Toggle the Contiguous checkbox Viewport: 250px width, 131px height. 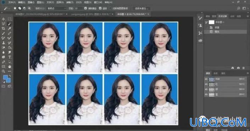click(100, 8)
